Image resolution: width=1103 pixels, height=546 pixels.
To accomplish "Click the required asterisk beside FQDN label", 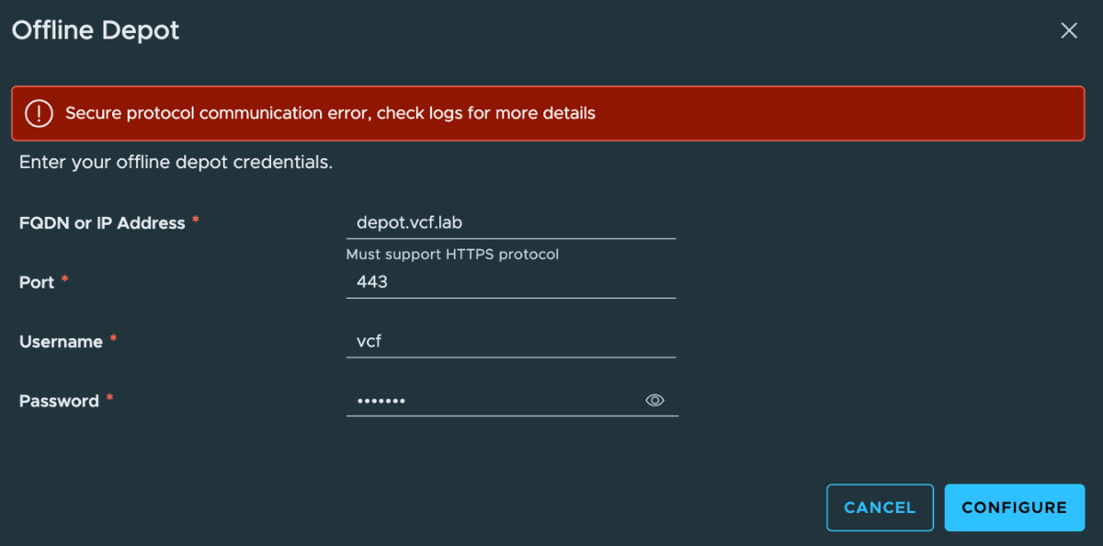I will (196, 222).
